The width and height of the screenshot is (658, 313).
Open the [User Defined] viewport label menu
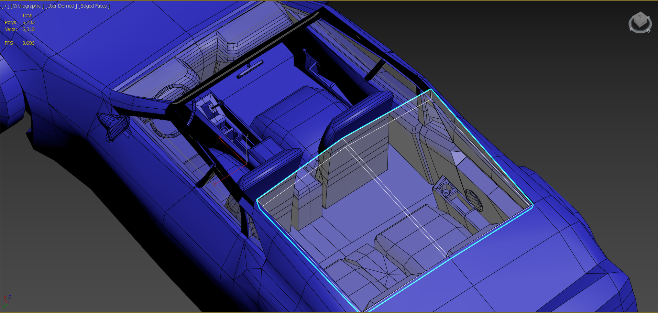(x=61, y=6)
